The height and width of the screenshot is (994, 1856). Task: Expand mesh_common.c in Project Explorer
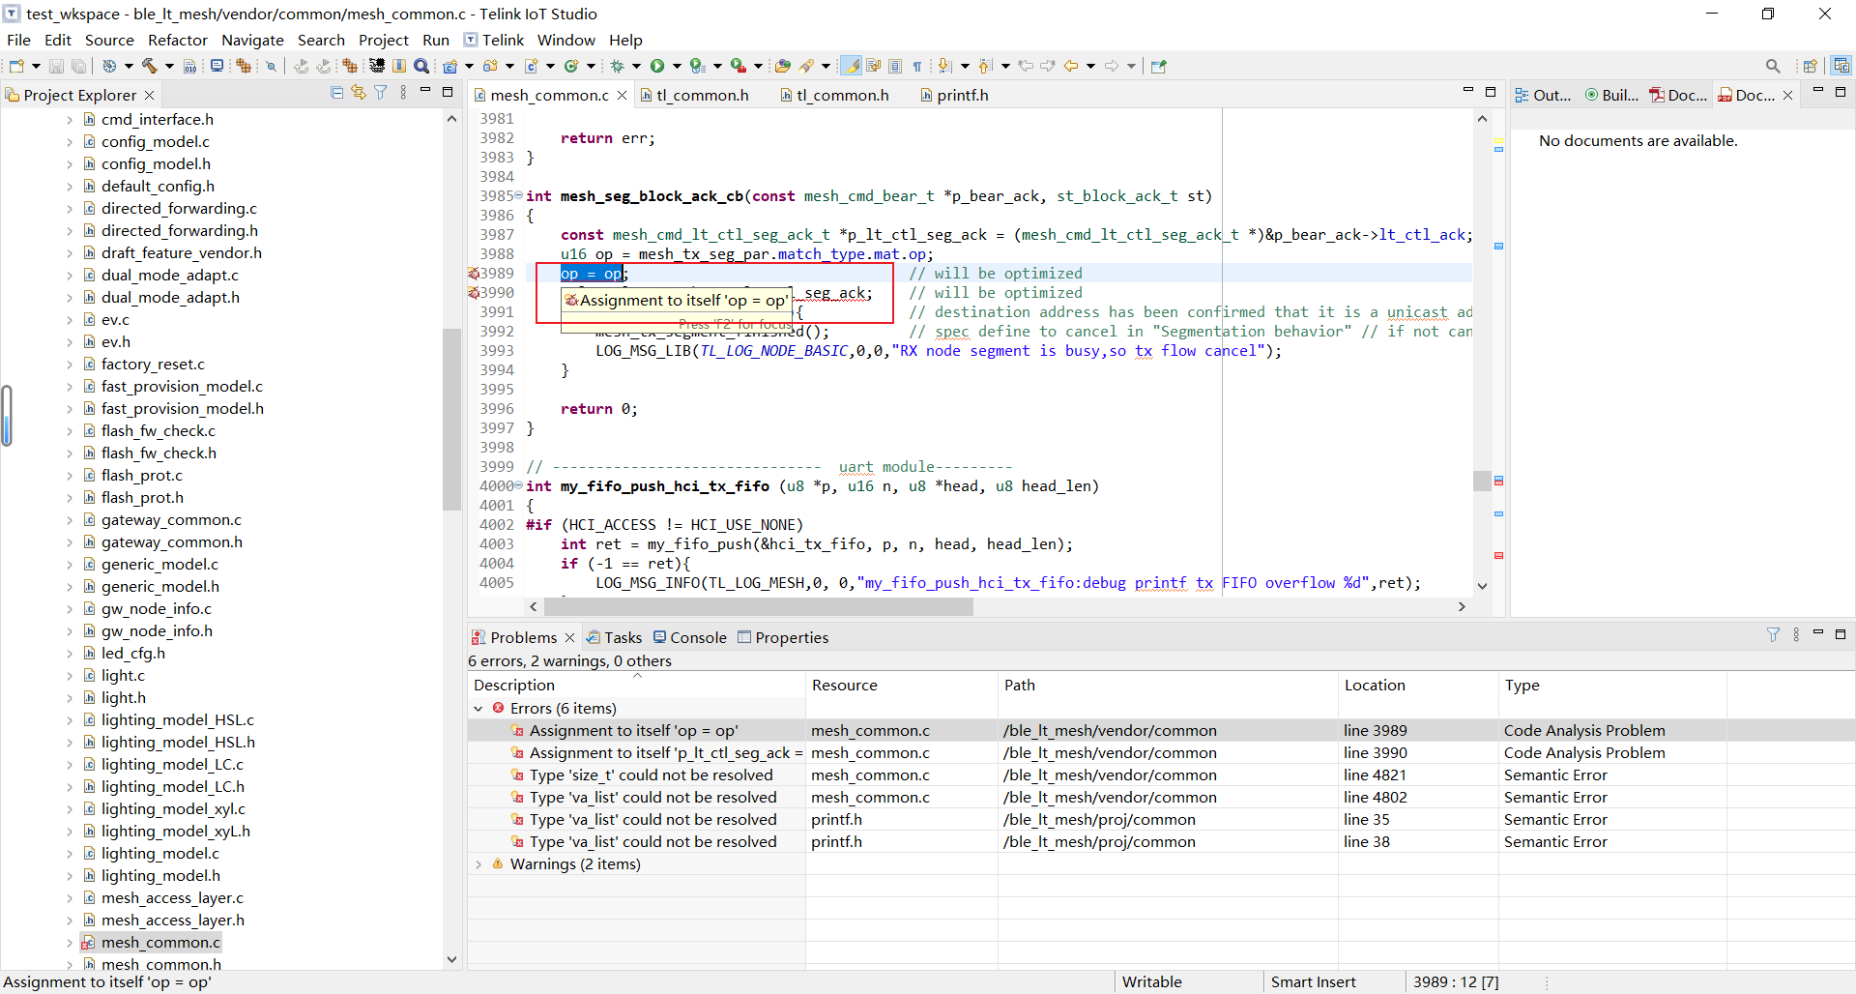70,943
